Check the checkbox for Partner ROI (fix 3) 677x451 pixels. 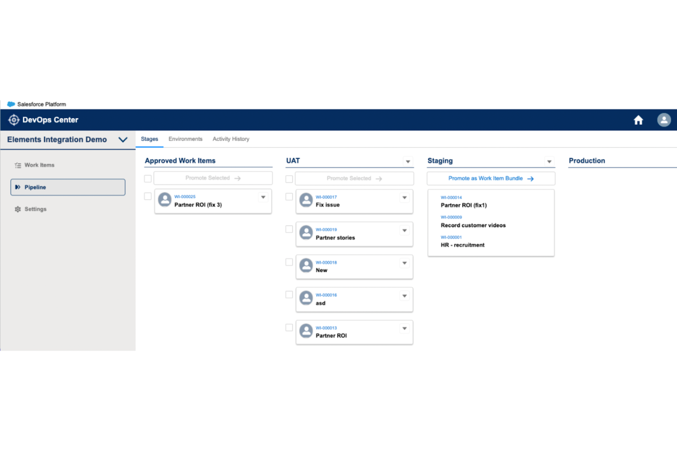147,196
